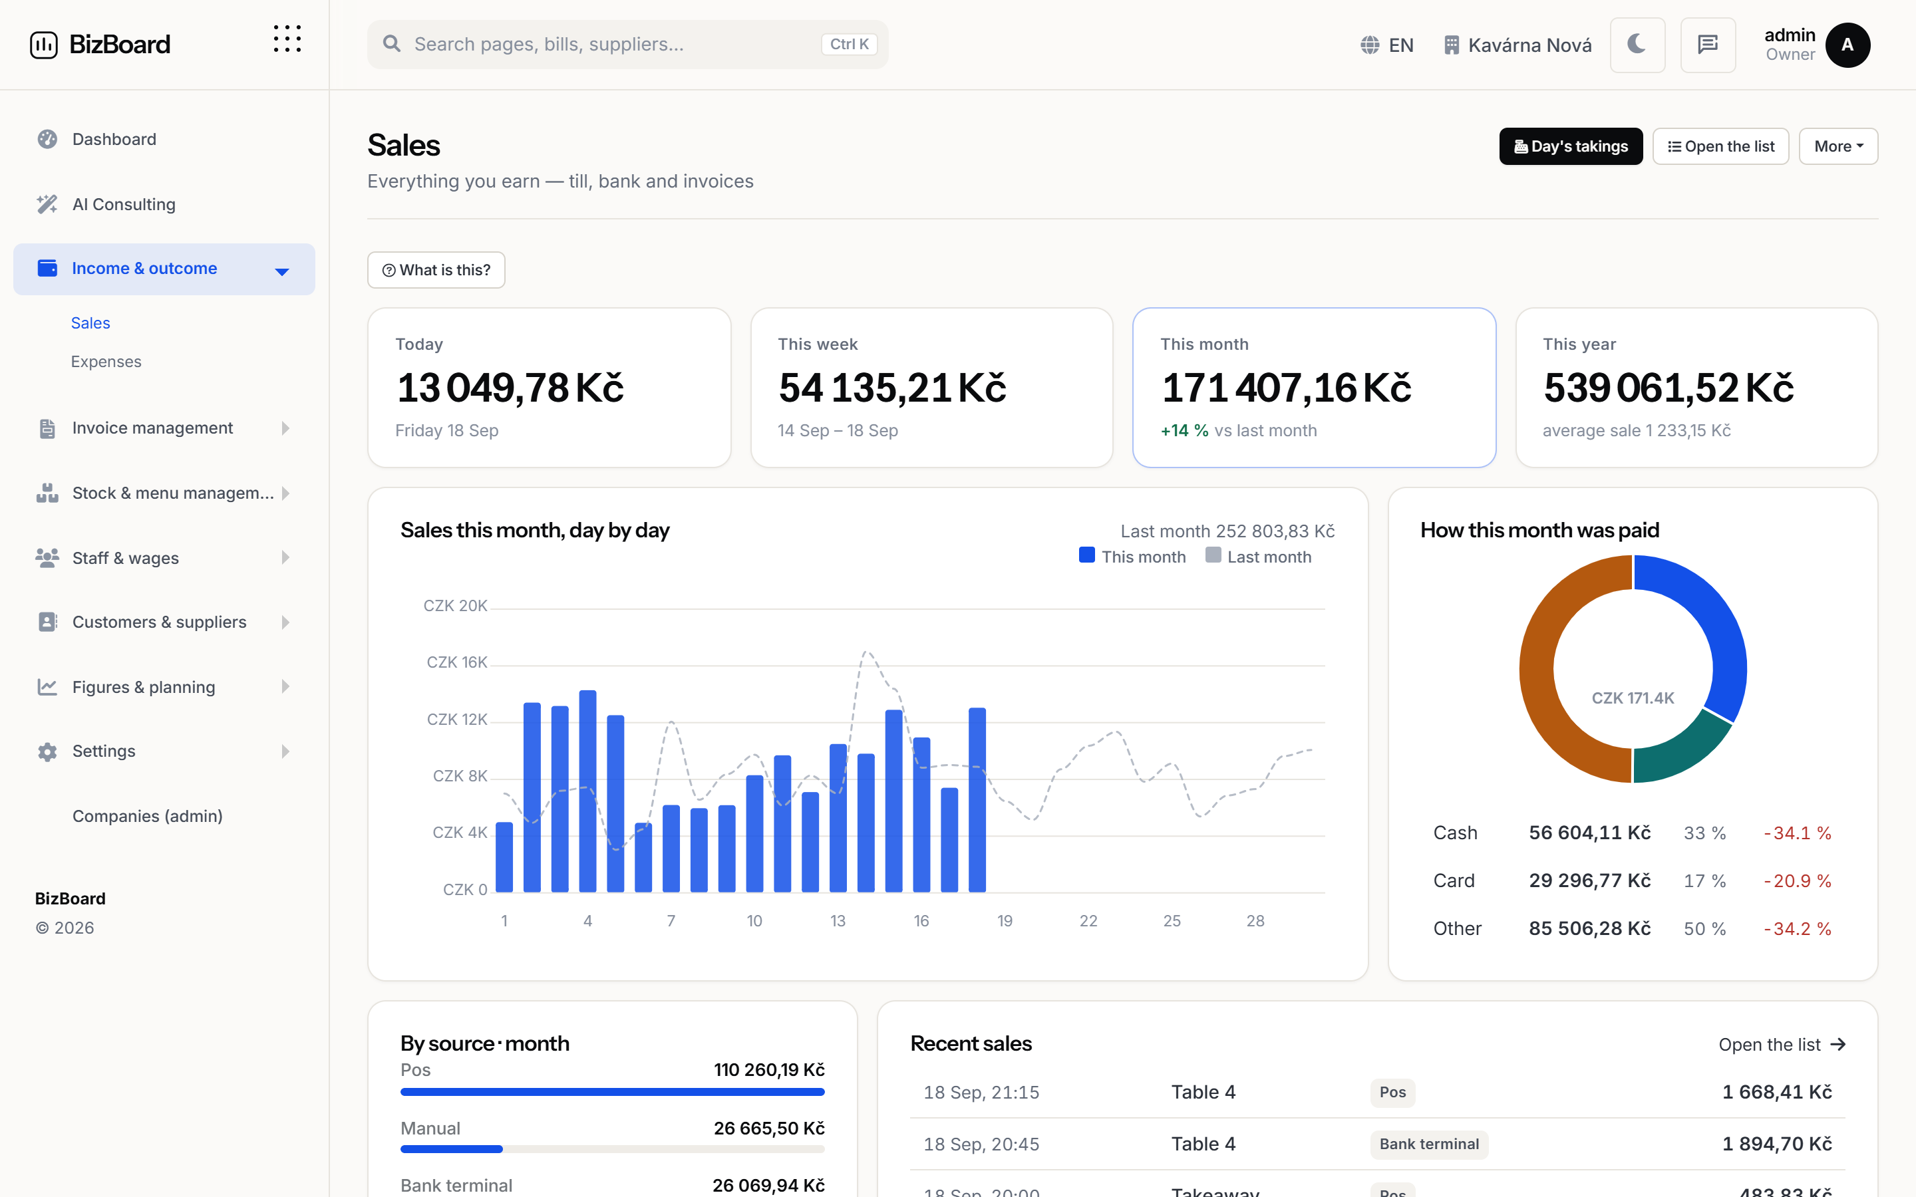Toggle This month legend swatch
Screen dimensions: 1916x1197
point(1086,556)
